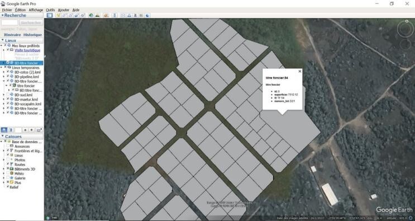
Task: Click the BD-maetur.kml globe icon
Action: coord(12,100)
